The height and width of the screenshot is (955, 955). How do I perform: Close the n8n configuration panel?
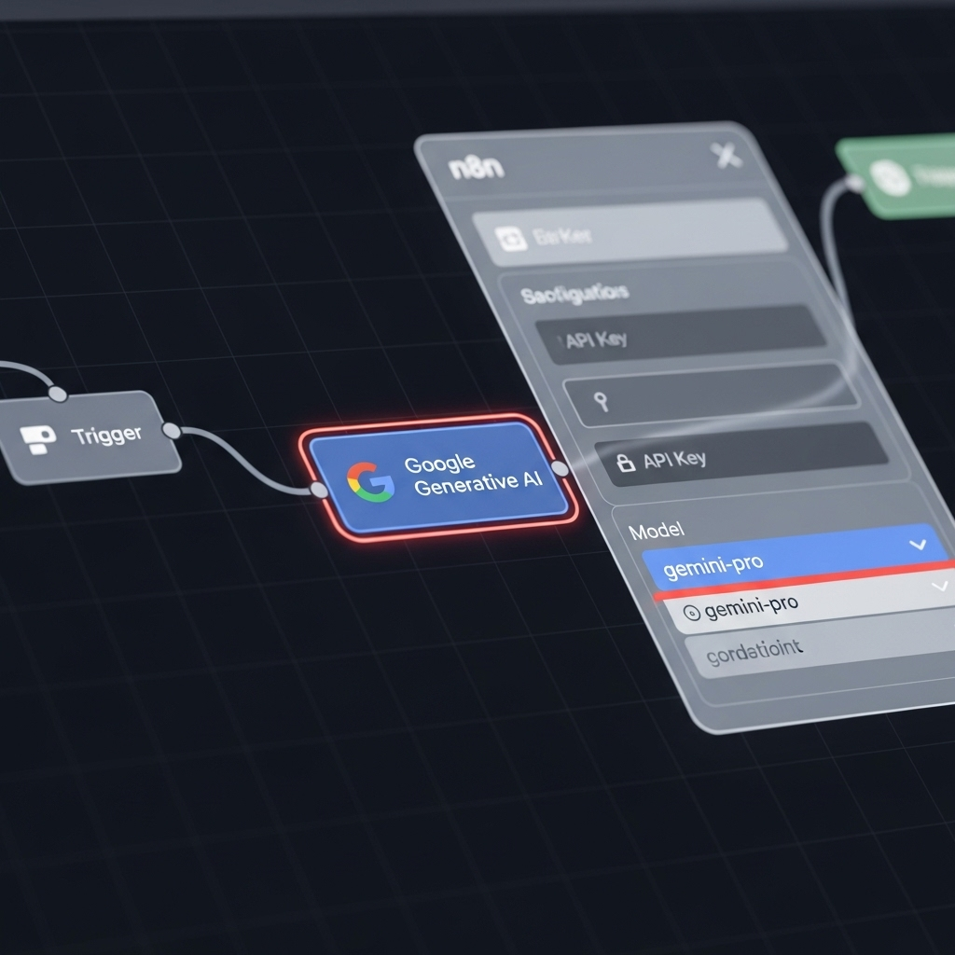pos(727,156)
